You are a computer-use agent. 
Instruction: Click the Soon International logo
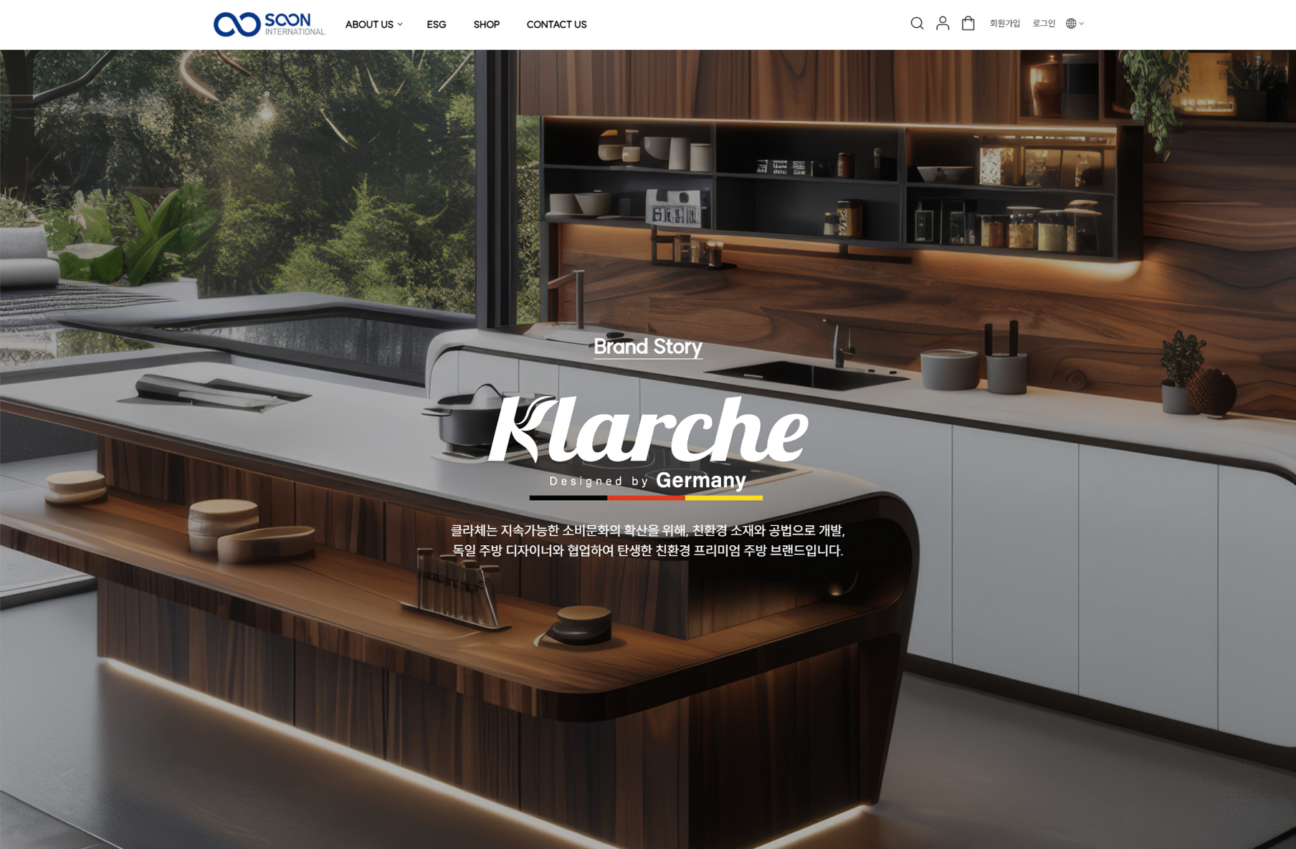(269, 24)
